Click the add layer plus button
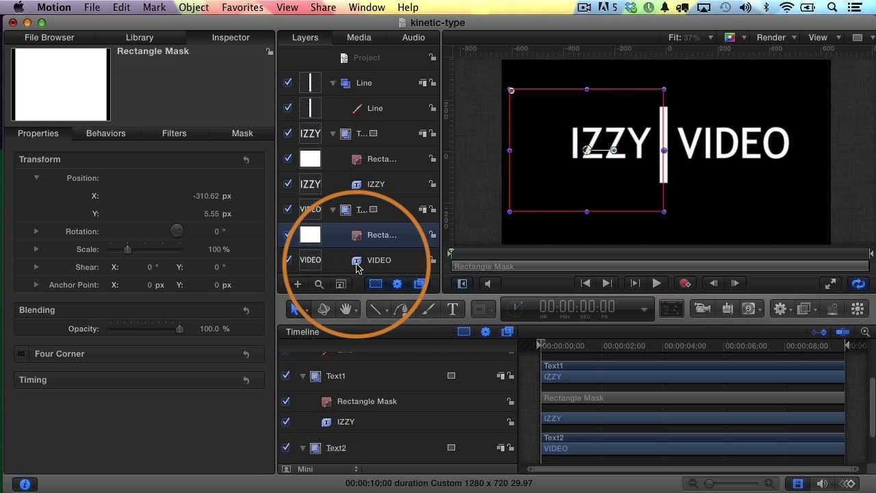Viewport: 876px width, 493px height. click(298, 284)
